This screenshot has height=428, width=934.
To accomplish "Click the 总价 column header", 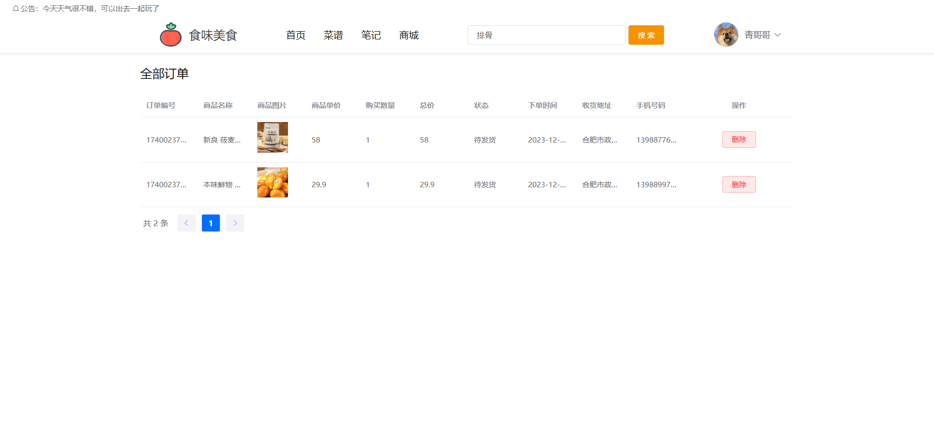I will tap(427, 106).
